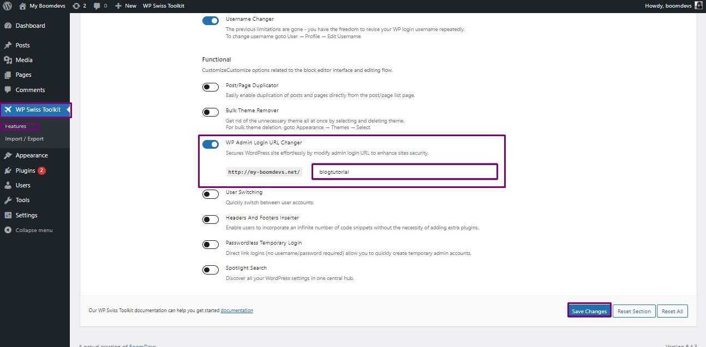Screen dimensions: 706x347
Task: Click Collapse menu at sidebar bottom
Action: tap(35, 230)
